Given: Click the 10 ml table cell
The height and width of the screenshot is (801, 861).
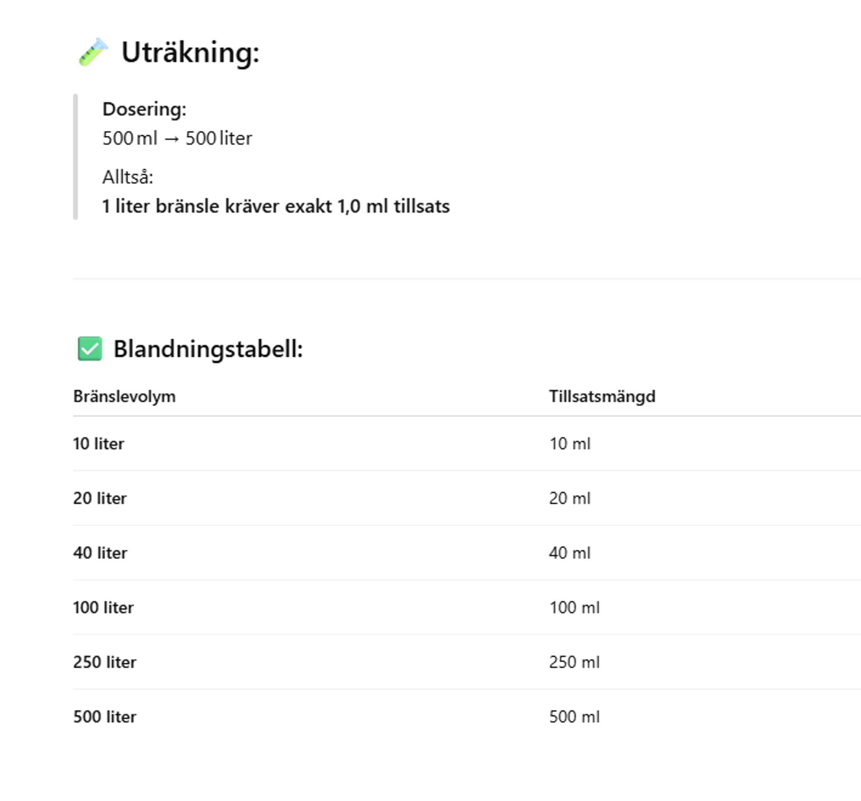Looking at the screenshot, I should pos(570,444).
